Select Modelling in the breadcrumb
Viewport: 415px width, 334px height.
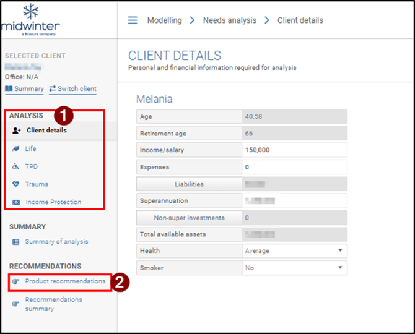[x=164, y=20]
